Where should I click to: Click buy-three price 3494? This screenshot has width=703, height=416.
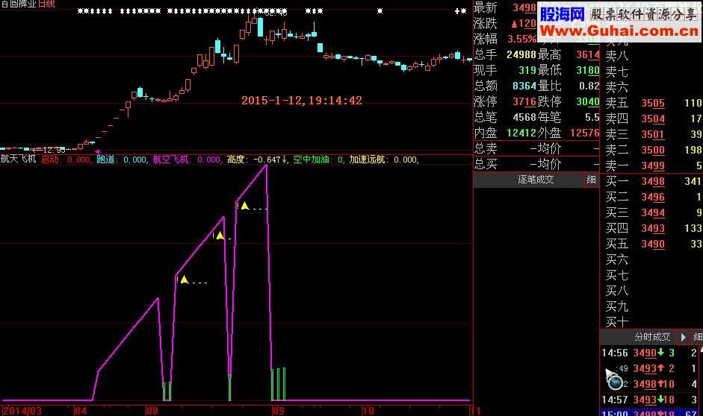653,213
